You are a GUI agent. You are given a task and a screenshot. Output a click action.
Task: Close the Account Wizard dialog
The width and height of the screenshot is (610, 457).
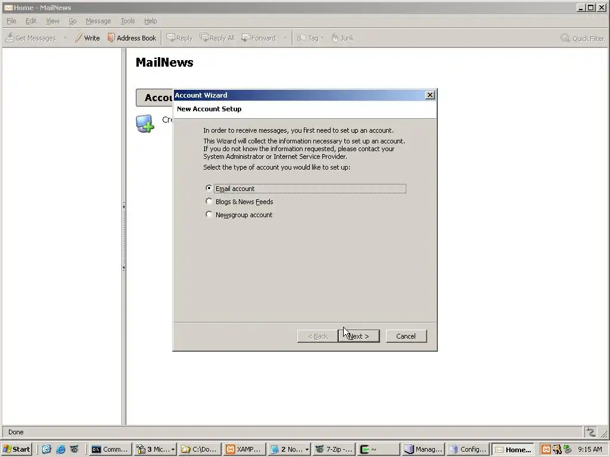(430, 95)
